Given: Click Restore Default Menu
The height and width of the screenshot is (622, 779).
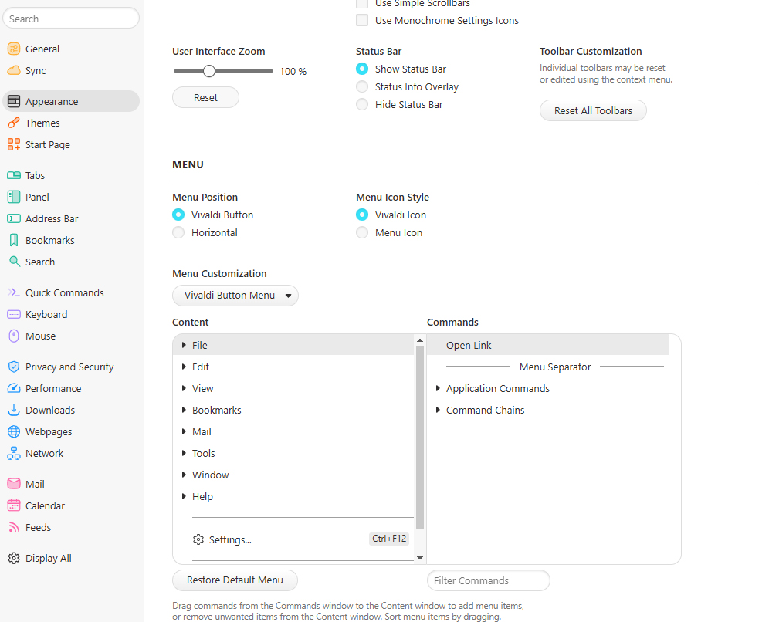Looking at the screenshot, I should pos(235,580).
